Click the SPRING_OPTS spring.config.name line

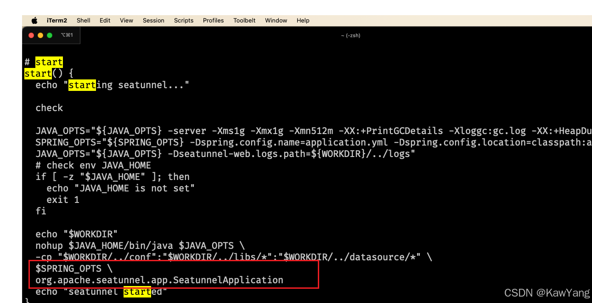[314, 142]
